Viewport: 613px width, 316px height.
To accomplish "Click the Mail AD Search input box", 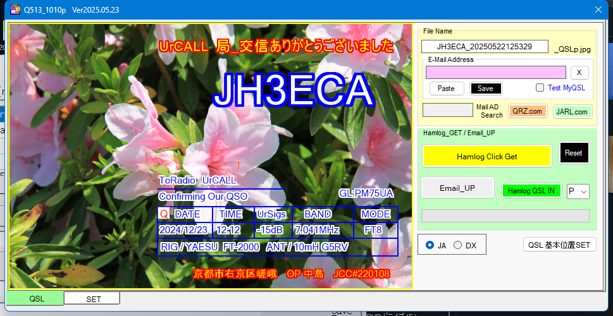I will click(x=448, y=110).
